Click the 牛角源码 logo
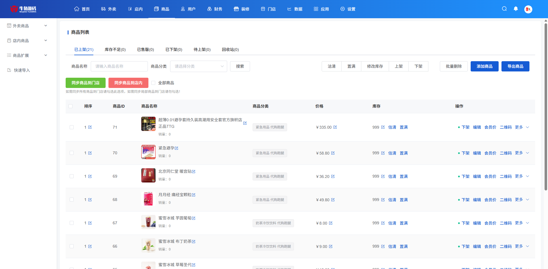The width and height of the screenshot is (548, 269). (x=23, y=9)
